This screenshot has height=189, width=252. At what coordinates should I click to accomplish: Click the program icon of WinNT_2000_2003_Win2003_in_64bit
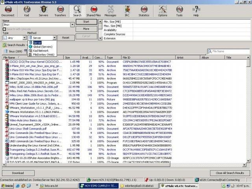tap(7, 83)
